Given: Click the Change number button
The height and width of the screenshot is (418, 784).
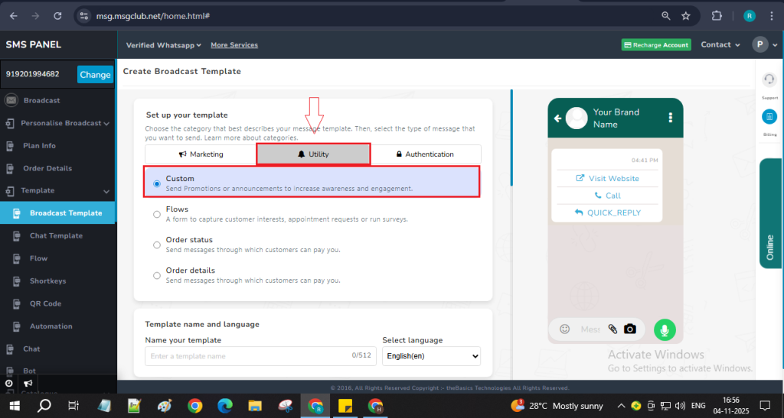Looking at the screenshot, I should [95, 74].
